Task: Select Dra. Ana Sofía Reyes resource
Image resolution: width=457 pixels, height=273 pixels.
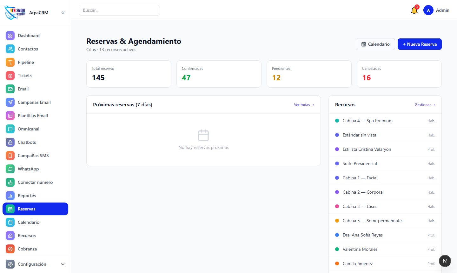Action: click(x=385, y=235)
